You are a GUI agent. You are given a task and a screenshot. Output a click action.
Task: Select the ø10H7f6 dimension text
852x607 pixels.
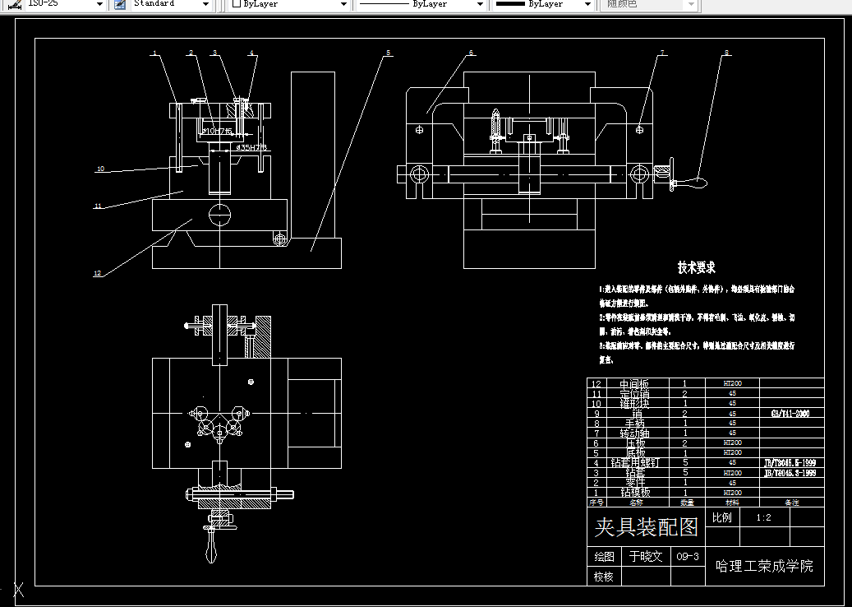(218, 131)
